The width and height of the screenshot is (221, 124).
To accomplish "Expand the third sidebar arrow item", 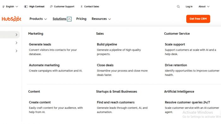I will [16, 51].
